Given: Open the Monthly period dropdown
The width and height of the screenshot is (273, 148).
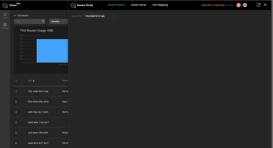Looking at the screenshot, I should [x=58, y=21].
